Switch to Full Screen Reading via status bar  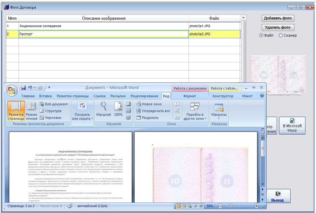(x=184, y=206)
